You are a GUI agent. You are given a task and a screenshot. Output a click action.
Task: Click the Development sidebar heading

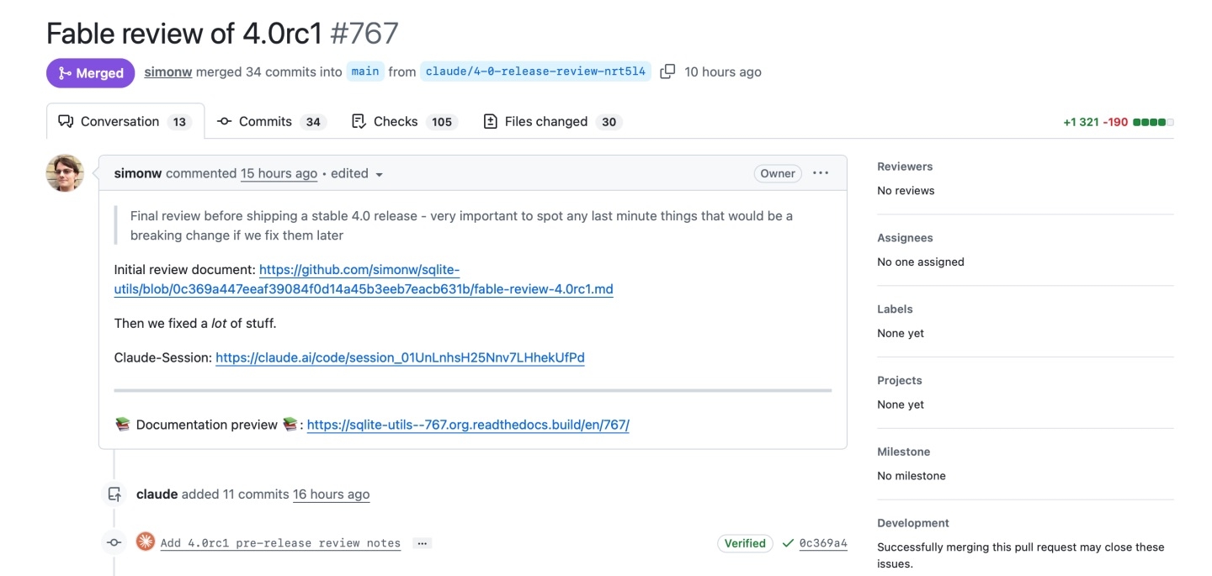913,523
